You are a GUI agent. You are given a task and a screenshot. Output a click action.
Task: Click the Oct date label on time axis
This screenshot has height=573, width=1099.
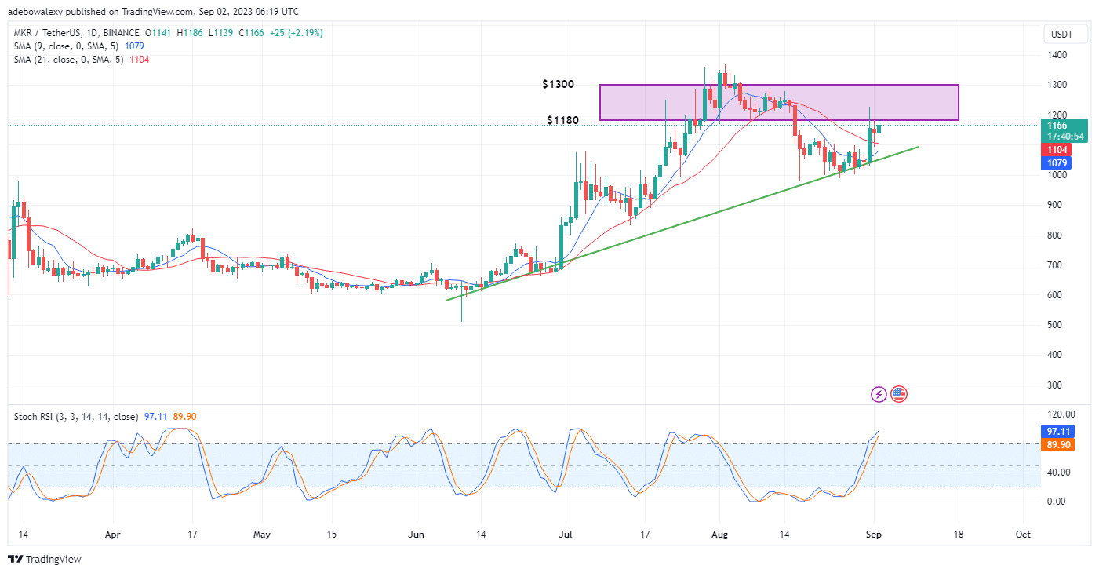tap(1022, 534)
